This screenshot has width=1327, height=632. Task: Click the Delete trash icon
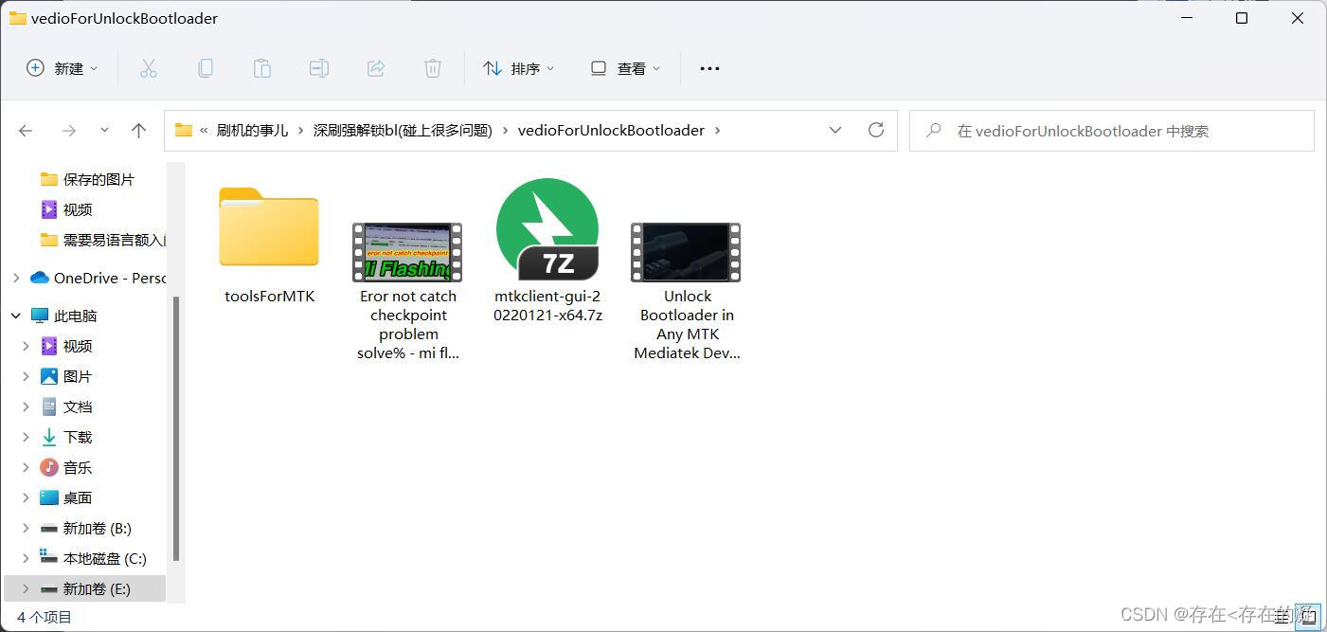(433, 68)
